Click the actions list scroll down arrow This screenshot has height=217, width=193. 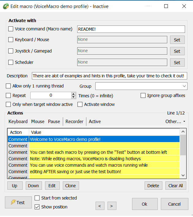pyautogui.click(x=183, y=176)
